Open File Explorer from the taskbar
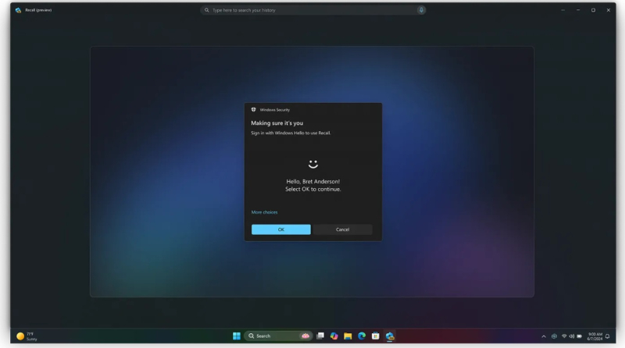625x348 pixels. (348, 336)
